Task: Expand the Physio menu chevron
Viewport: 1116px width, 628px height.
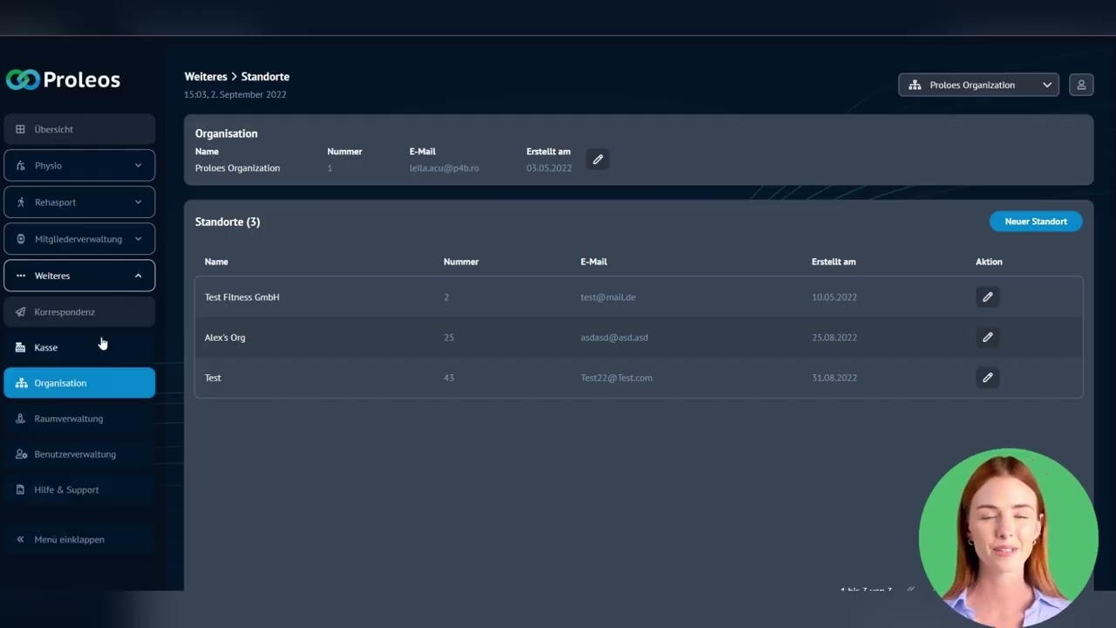Action: click(x=138, y=166)
